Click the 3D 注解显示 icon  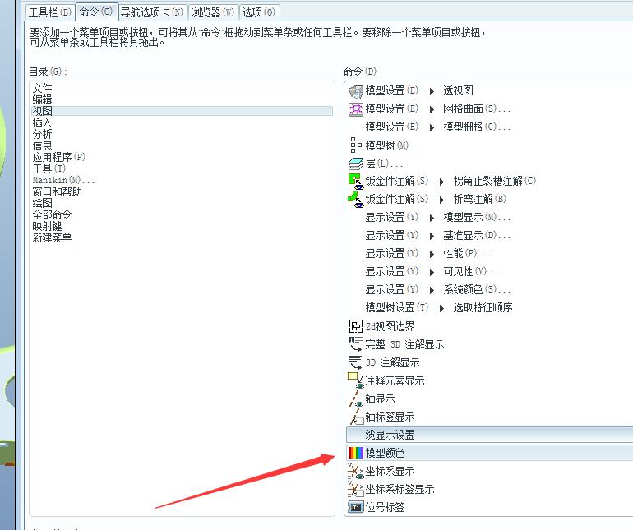(355, 362)
